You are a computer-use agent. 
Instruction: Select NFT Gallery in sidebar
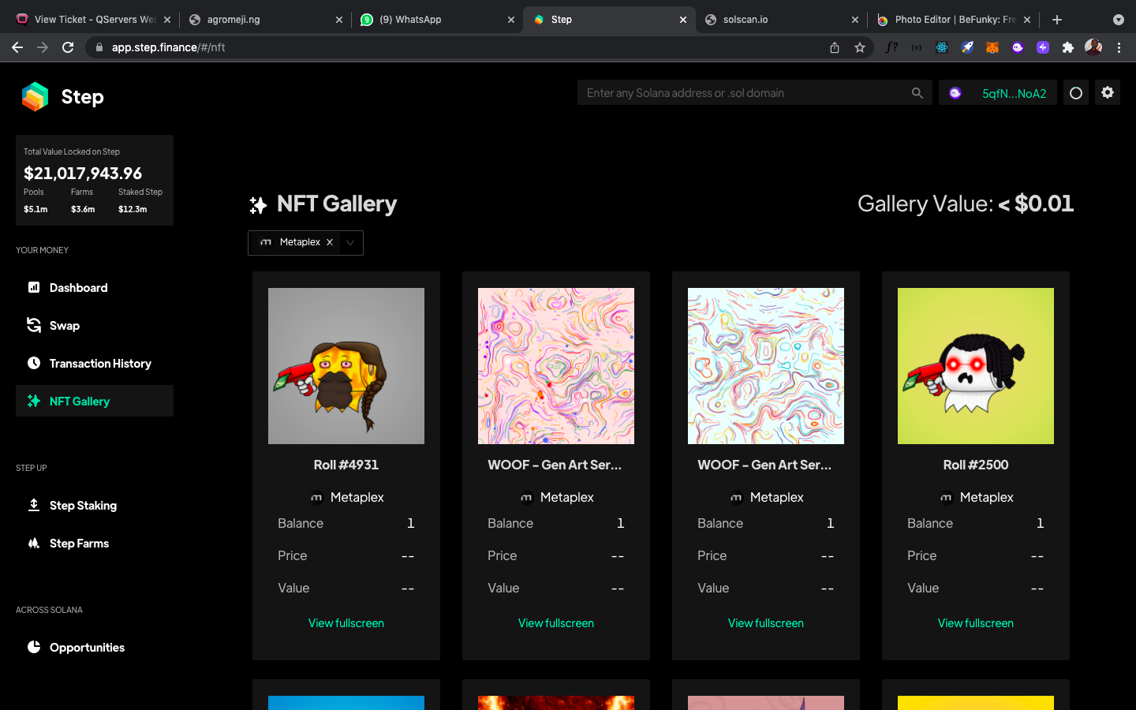pos(95,402)
